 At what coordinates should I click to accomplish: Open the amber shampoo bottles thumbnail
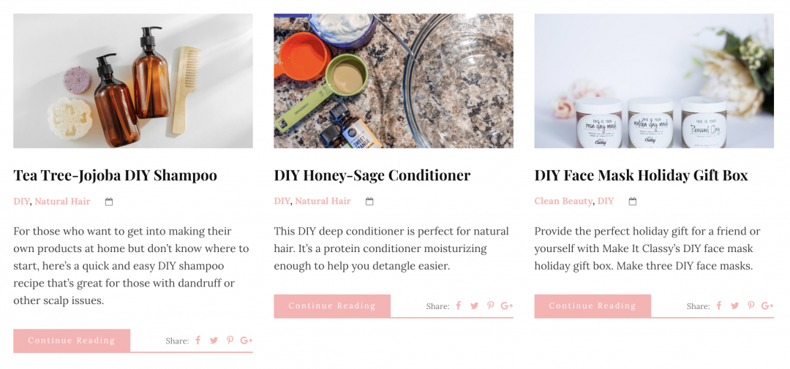[x=133, y=81]
